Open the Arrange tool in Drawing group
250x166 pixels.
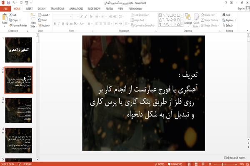[x=188, y=20]
